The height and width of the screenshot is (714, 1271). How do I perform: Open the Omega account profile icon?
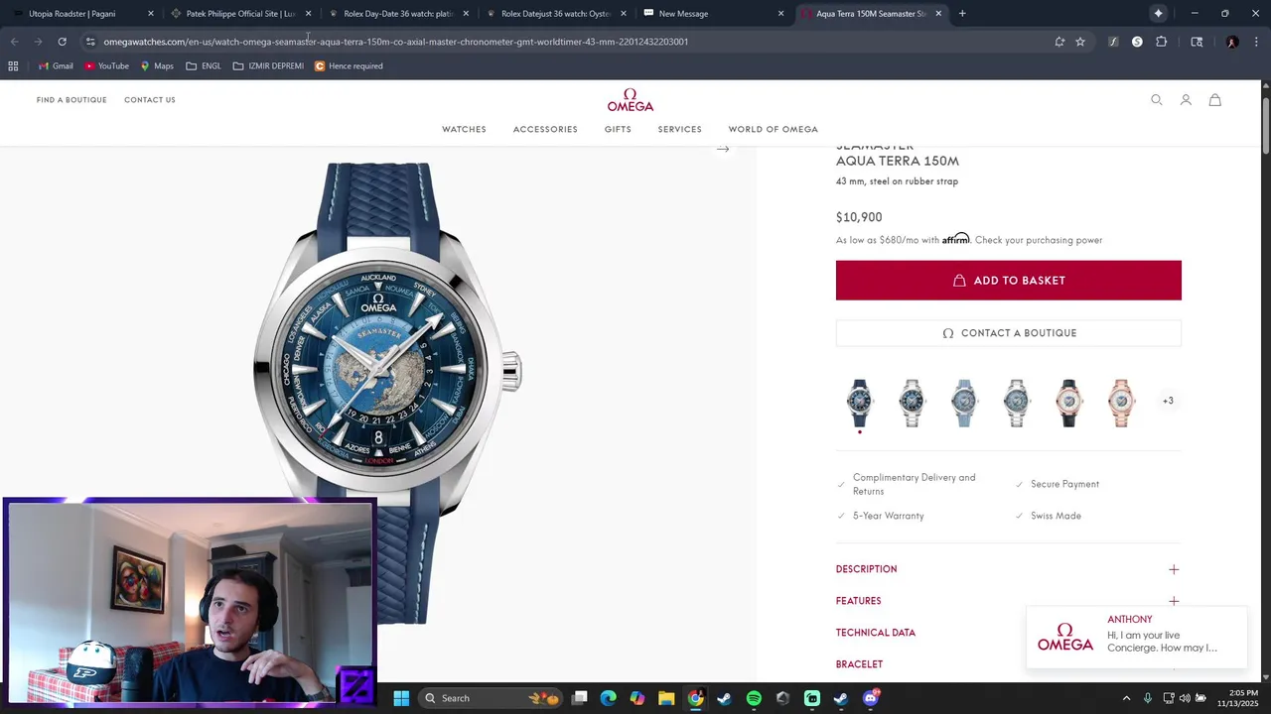pyautogui.click(x=1186, y=100)
